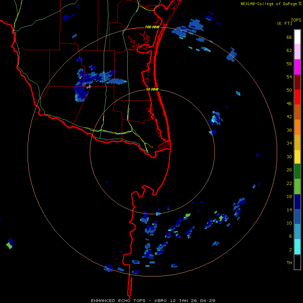The width and height of the screenshot is (303, 303).
Task: Click 'ENHANCED ECHO TOPS' in the caption
Action: tap(118, 301)
